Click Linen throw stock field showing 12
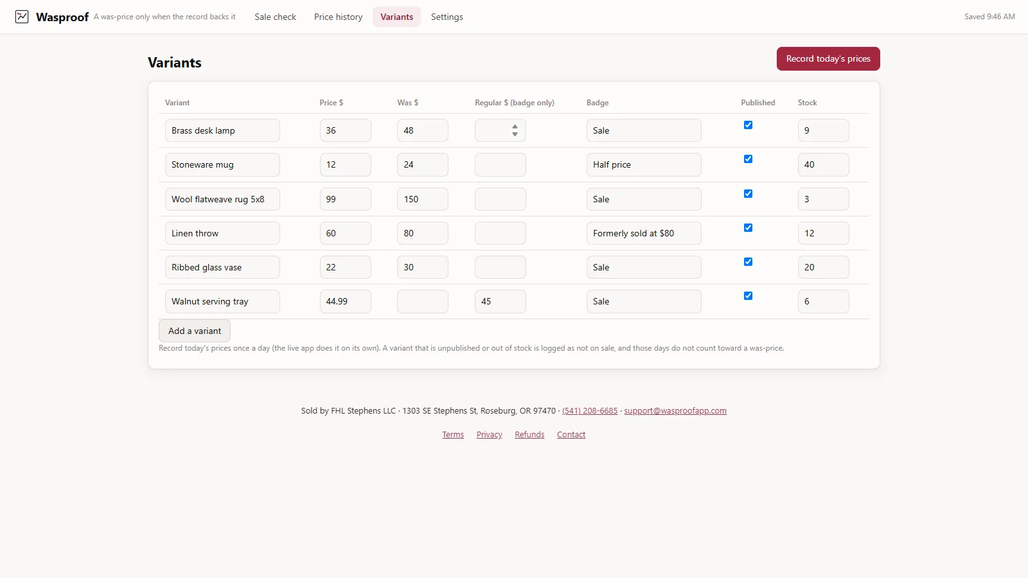The height and width of the screenshot is (578, 1028). tap(824, 233)
